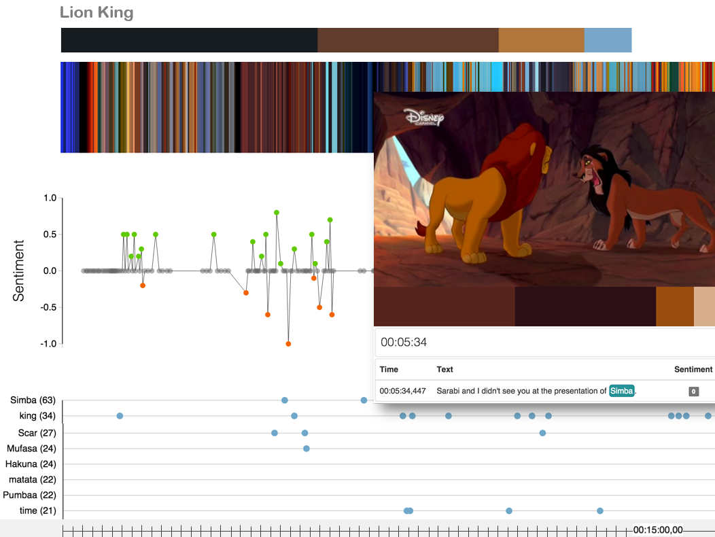Select the dark brown segment in the top palette bar
The image size is (715, 537).
[408, 40]
